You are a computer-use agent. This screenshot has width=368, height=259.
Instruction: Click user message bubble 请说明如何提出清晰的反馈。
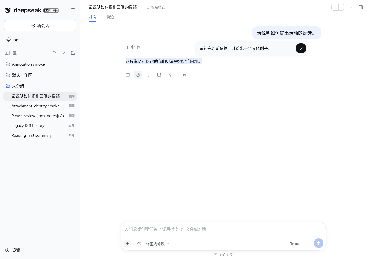287,33
